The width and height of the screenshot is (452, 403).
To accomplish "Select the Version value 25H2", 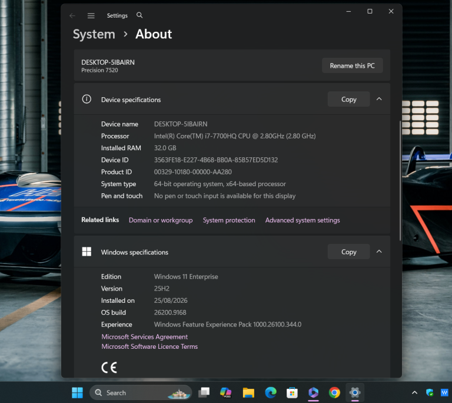I will (162, 288).
